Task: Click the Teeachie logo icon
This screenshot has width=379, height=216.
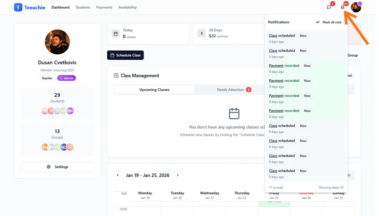Action: (18, 7)
